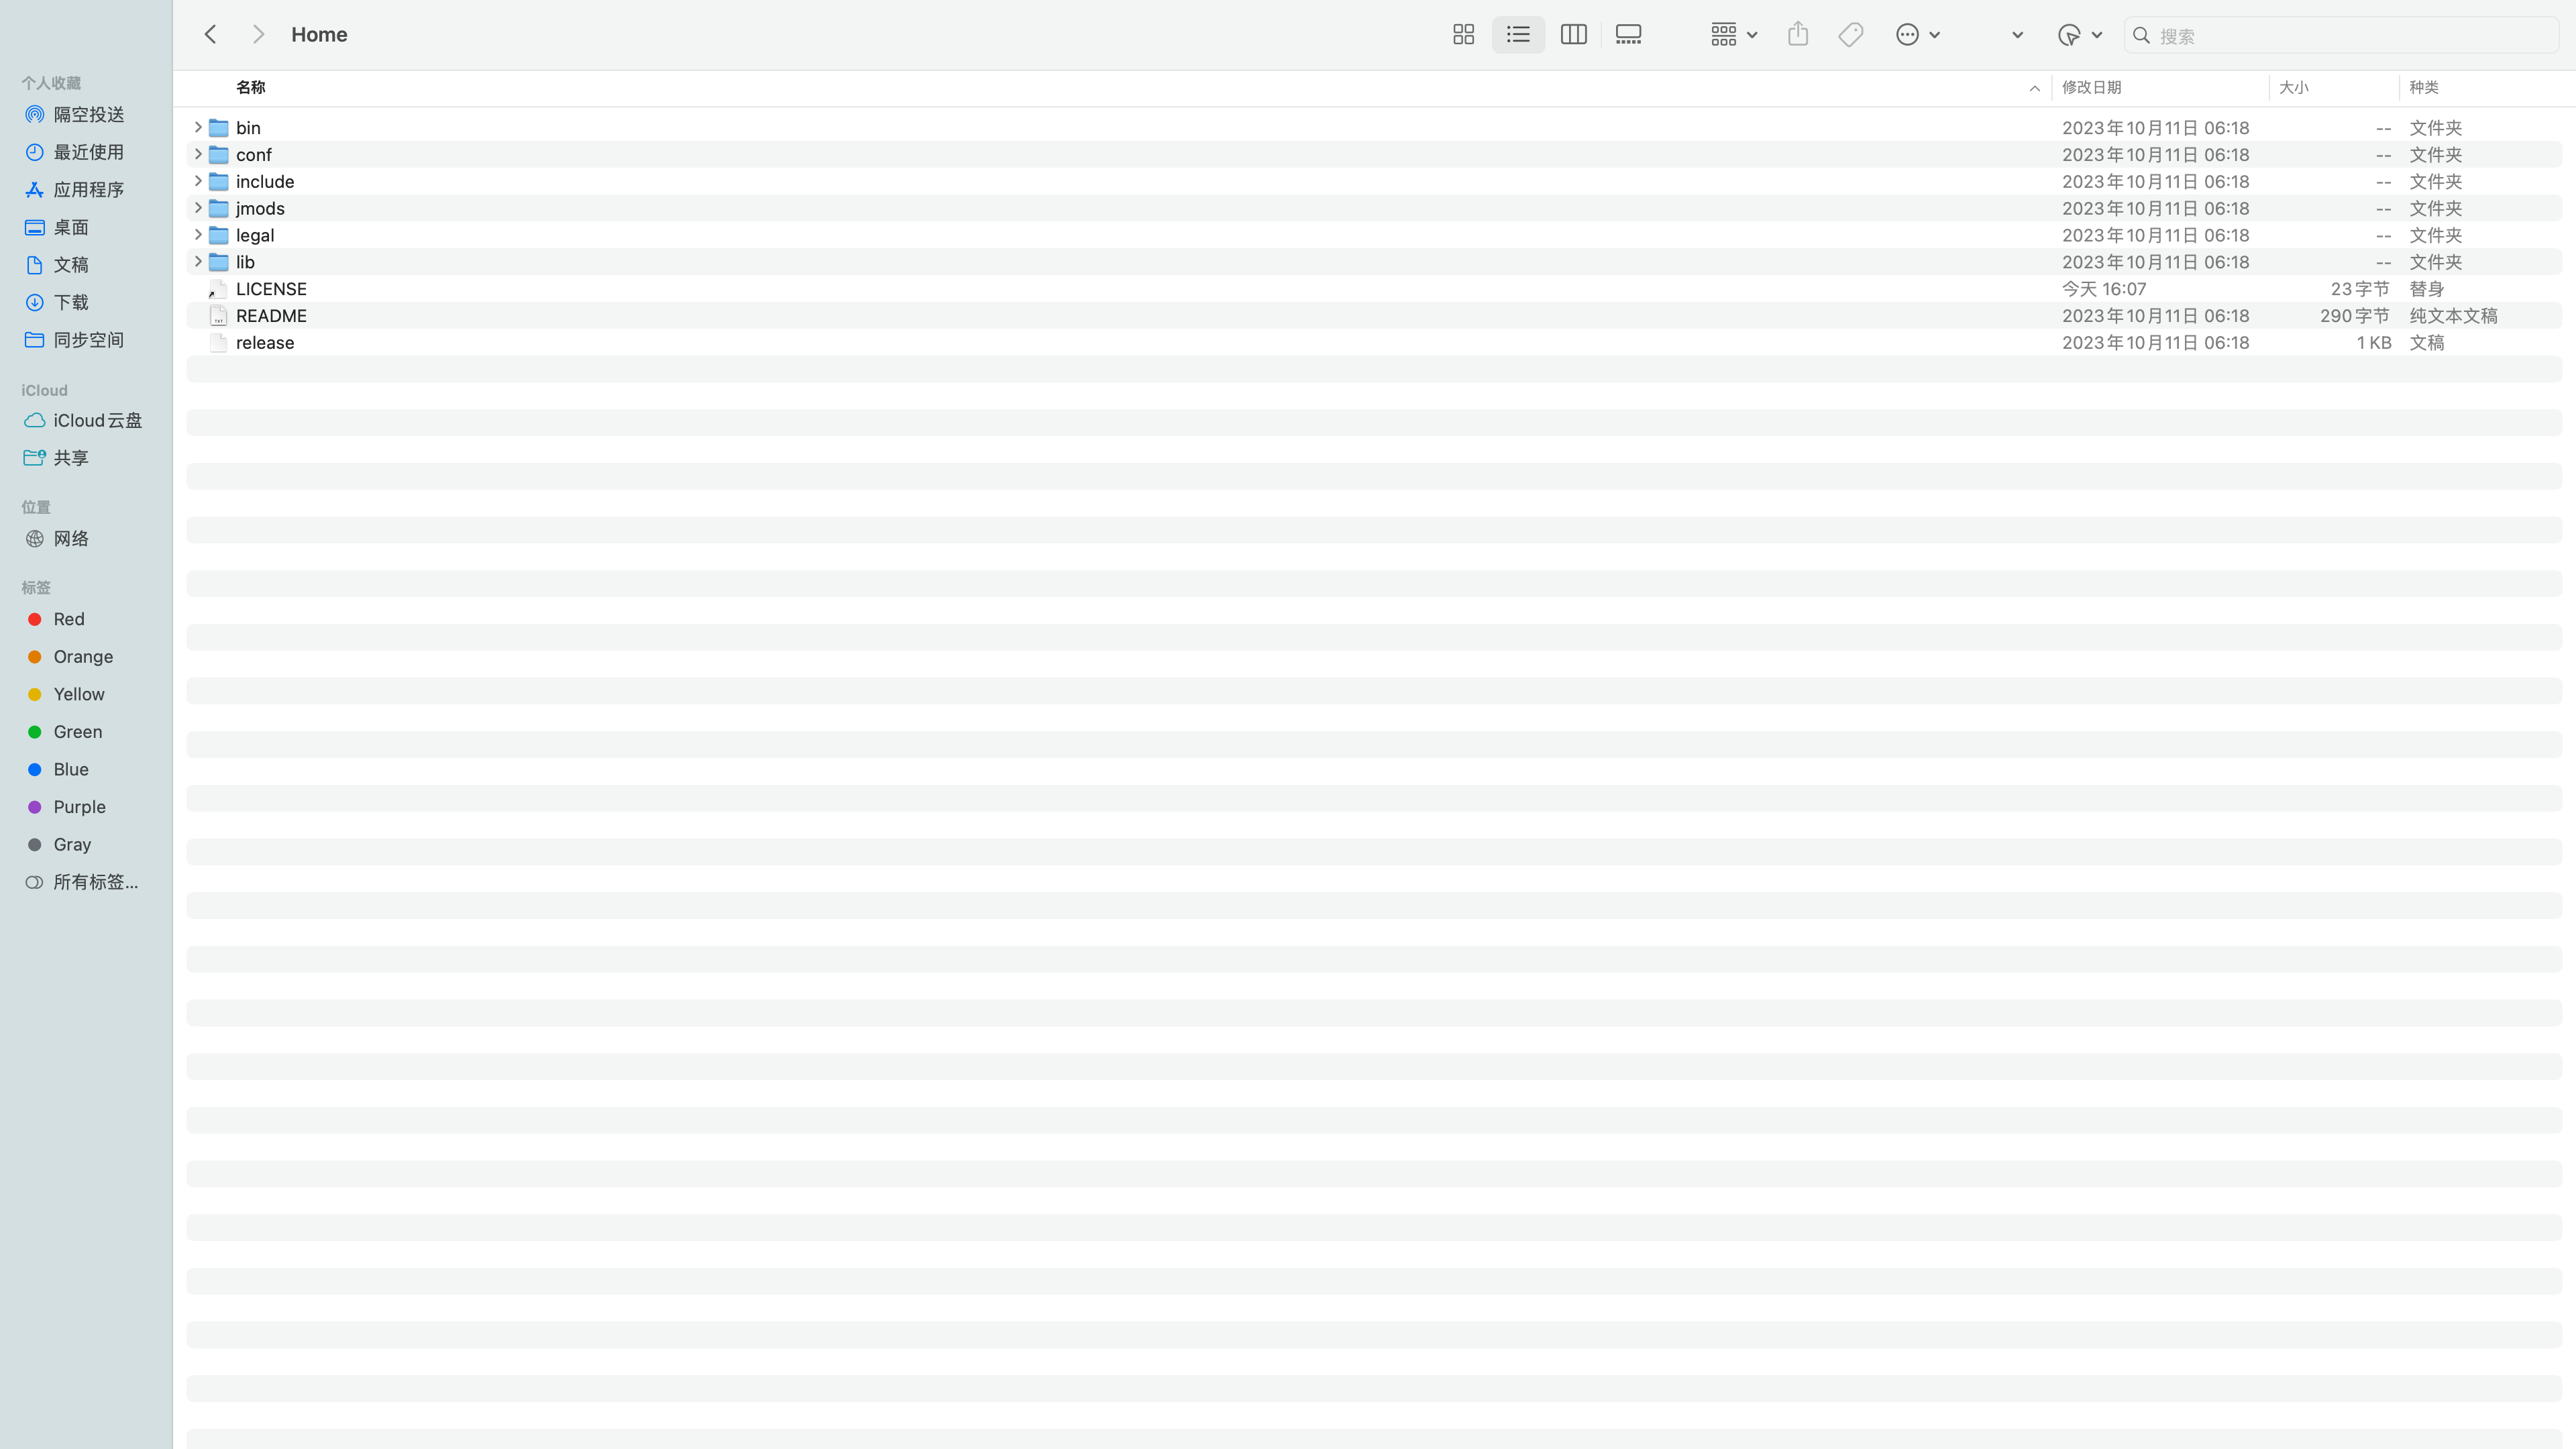This screenshot has width=2576, height=1449.
Task: Expand the legal folder
Action: (198, 235)
